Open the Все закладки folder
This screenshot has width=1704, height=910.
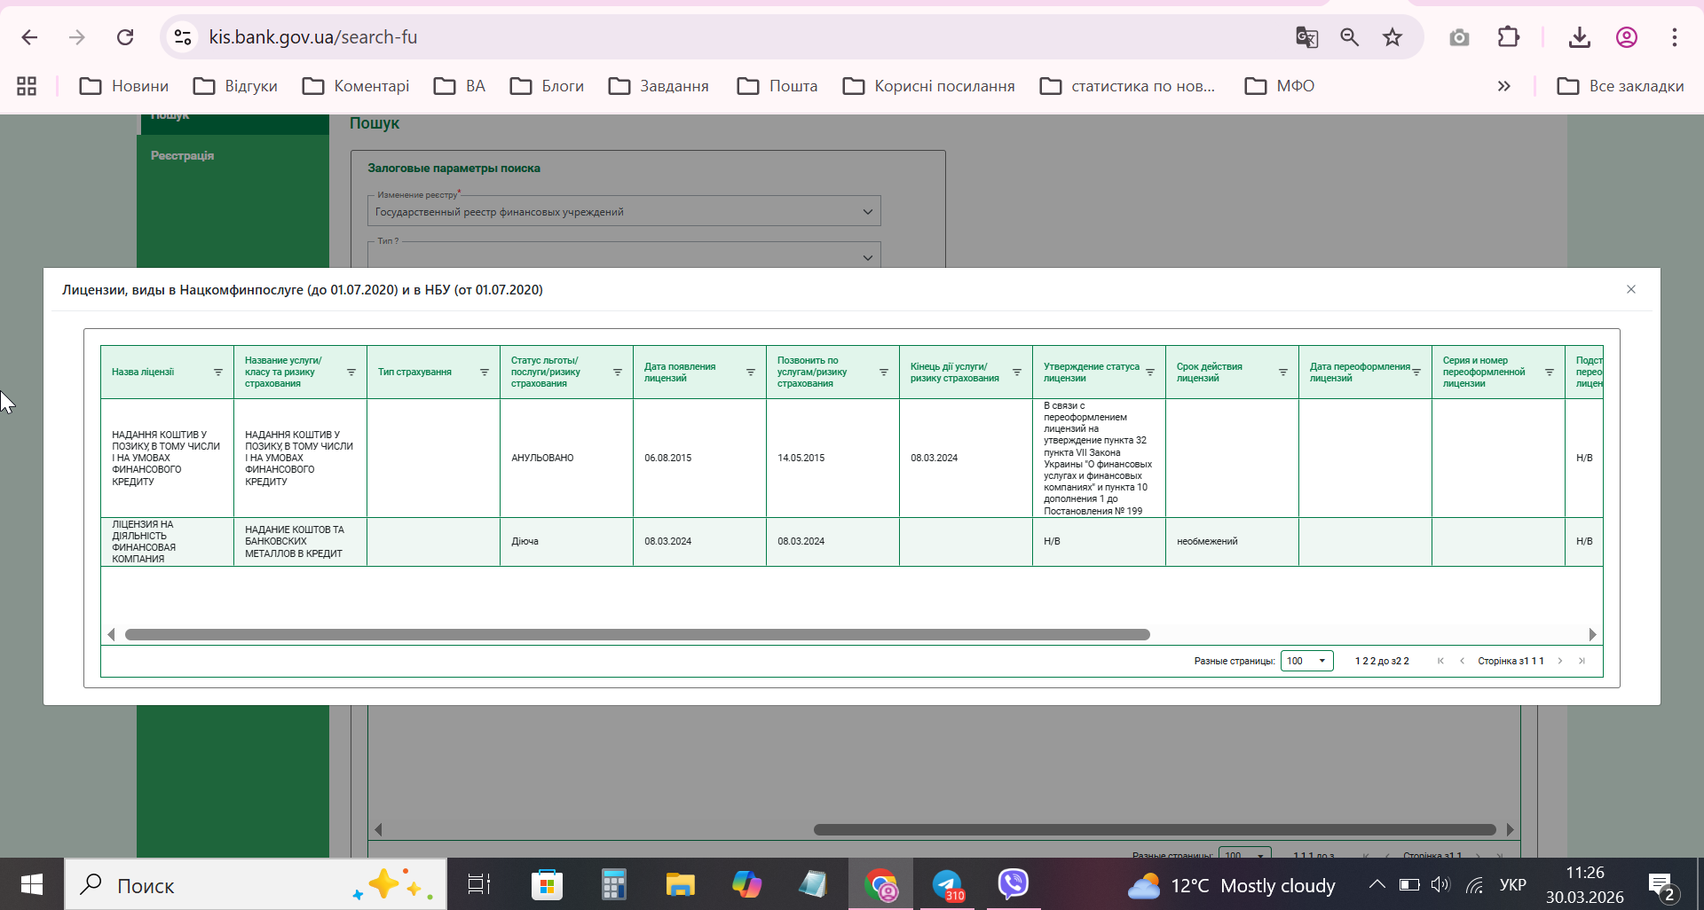(1621, 86)
